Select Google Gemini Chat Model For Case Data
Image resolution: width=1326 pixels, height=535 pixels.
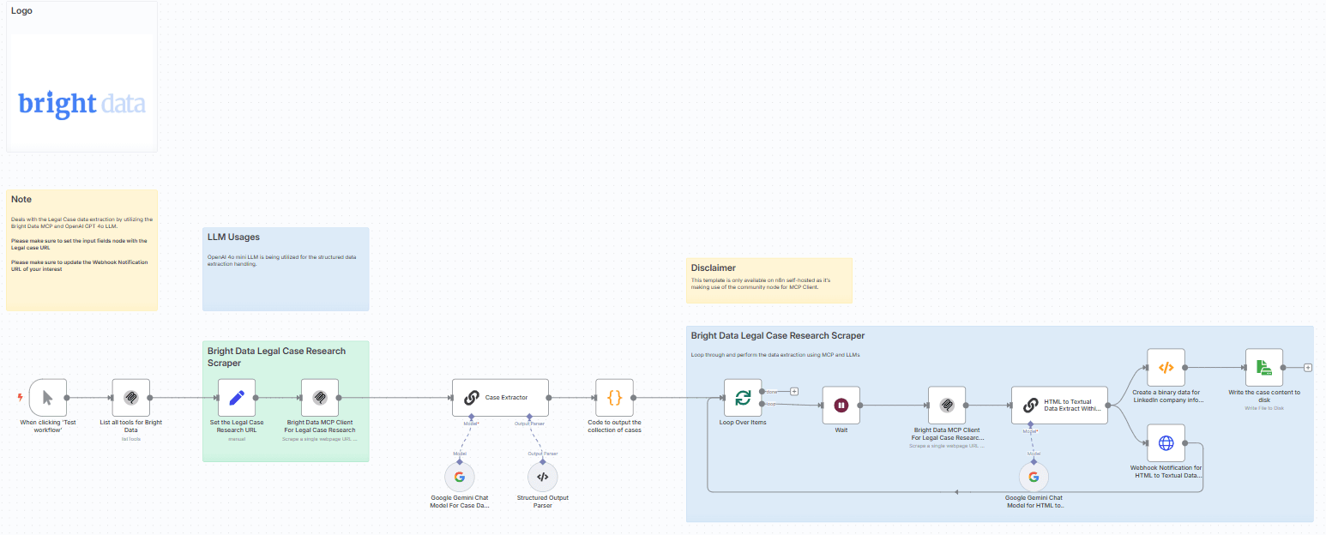(459, 477)
